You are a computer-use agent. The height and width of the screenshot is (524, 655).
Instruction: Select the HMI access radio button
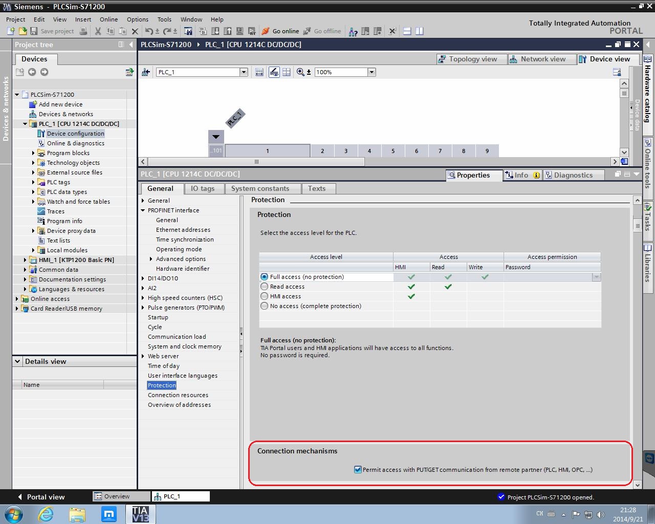pos(264,296)
